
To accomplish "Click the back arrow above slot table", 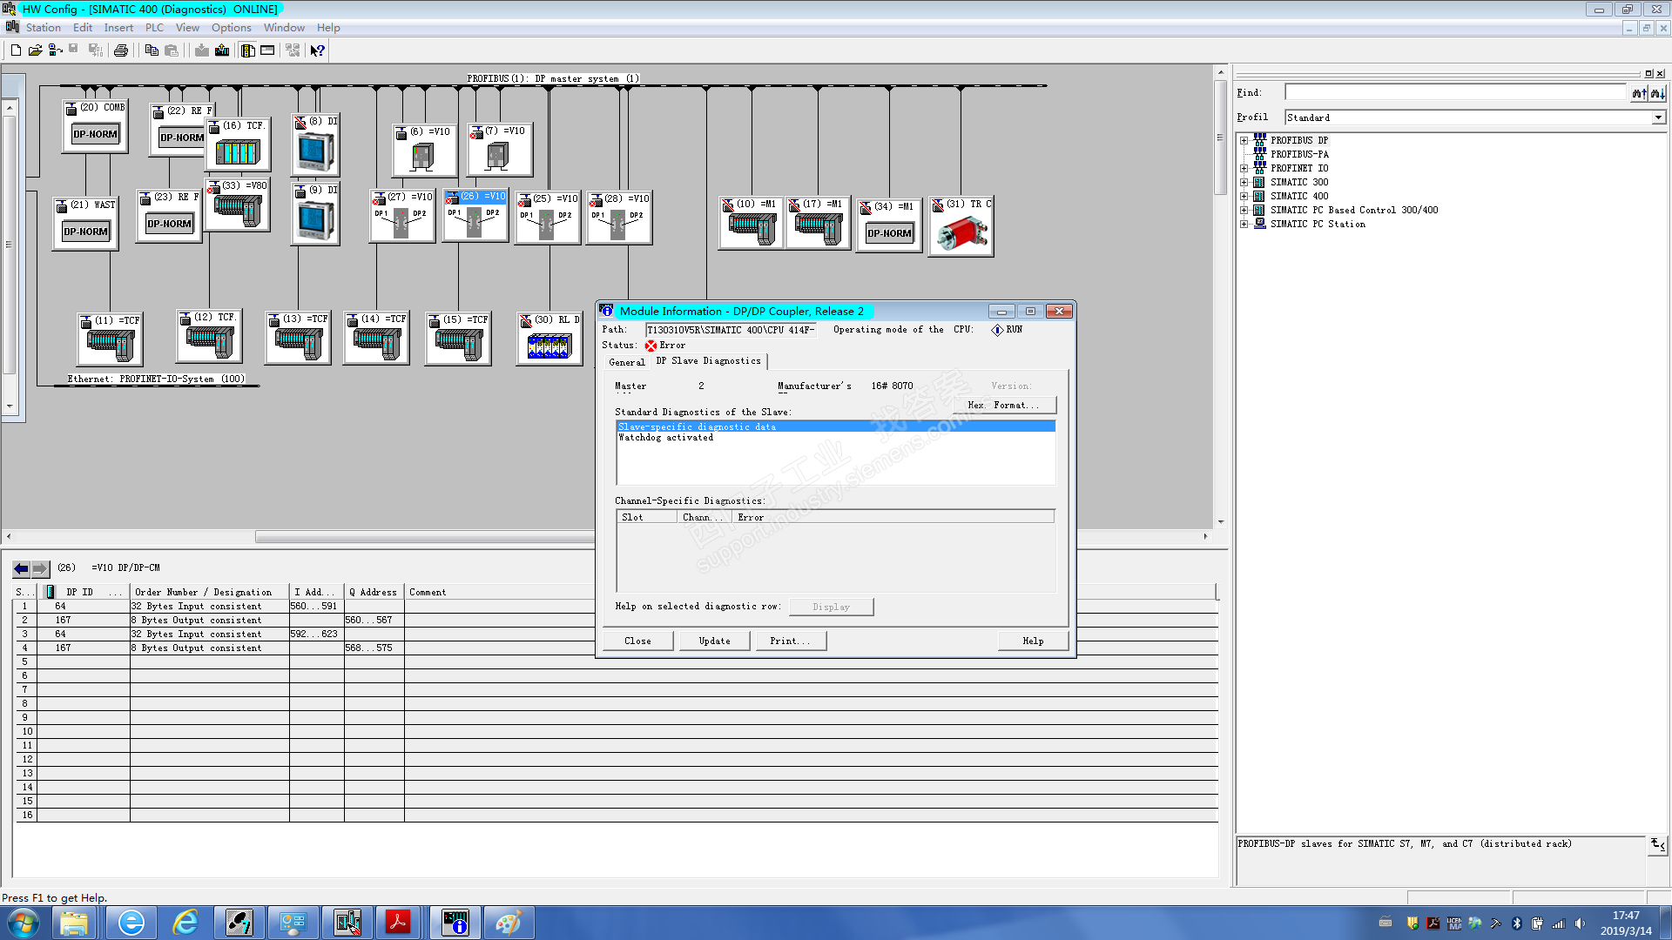I will 21,568.
